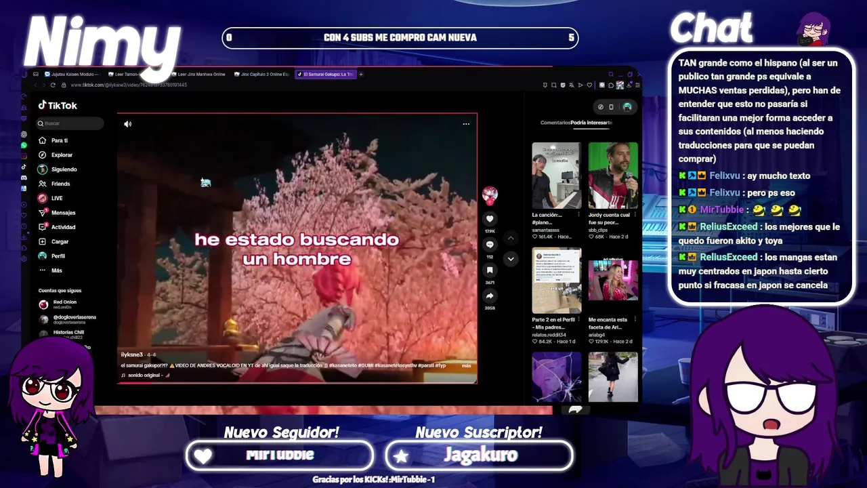Image resolution: width=867 pixels, height=488 pixels.
Task: Seek on the video progress bar
Action: point(297,383)
